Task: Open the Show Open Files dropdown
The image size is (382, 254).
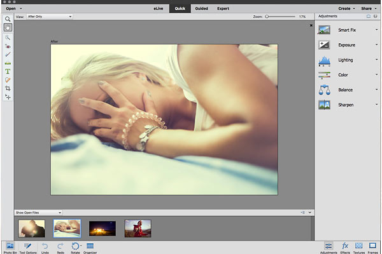Action: [x=38, y=213]
